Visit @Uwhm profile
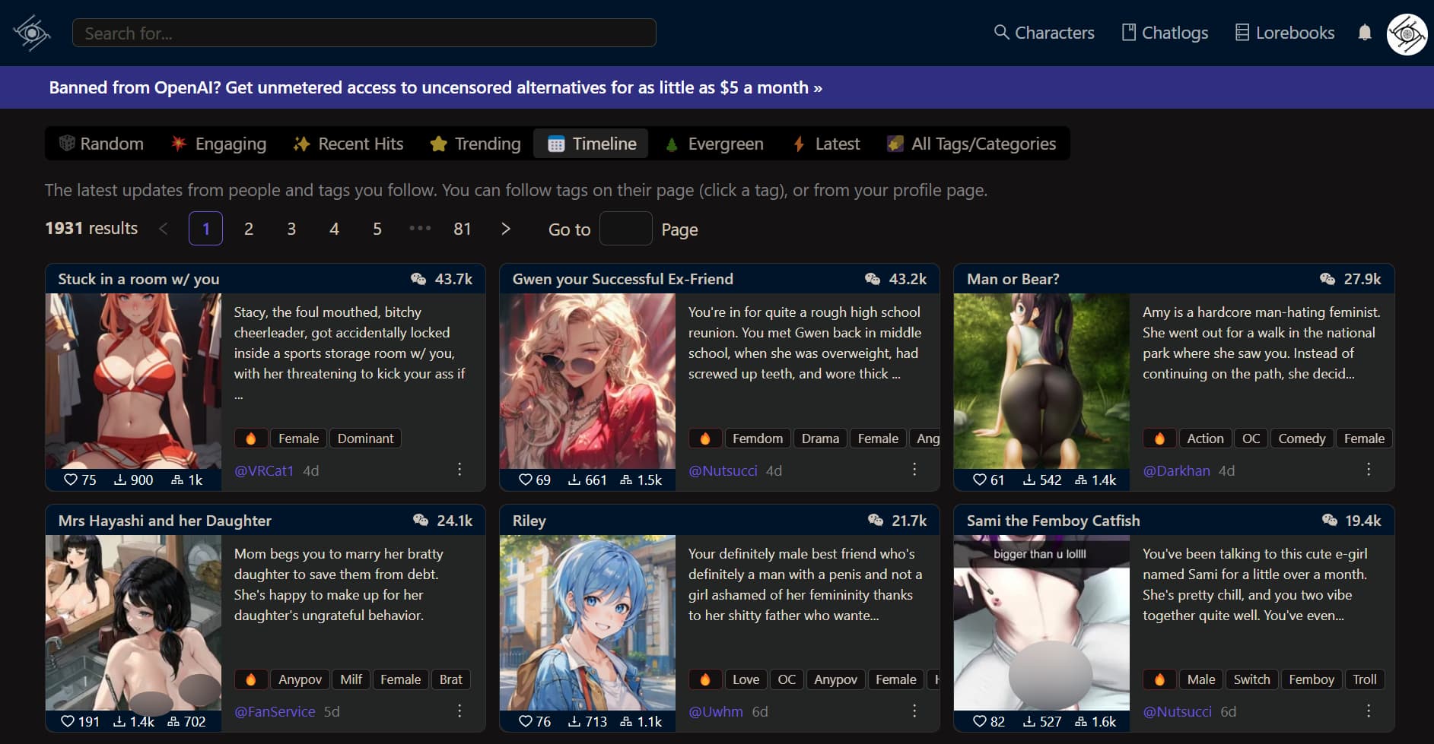 (716, 711)
